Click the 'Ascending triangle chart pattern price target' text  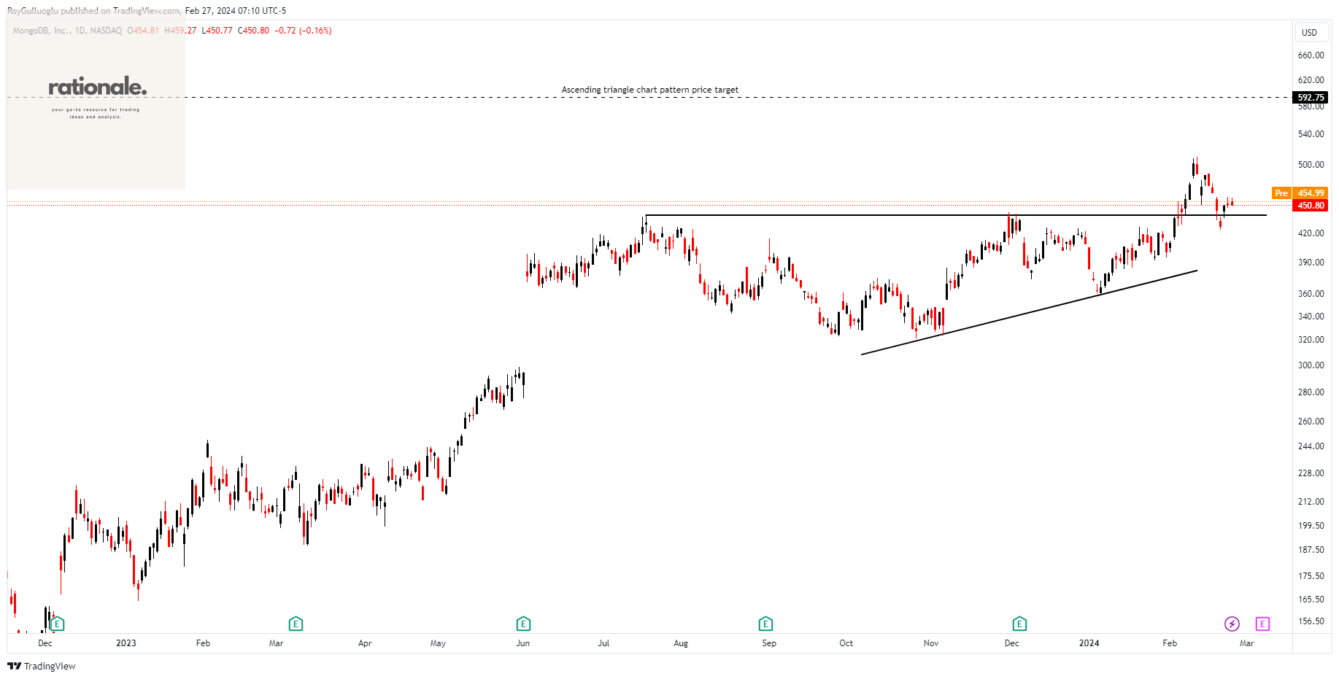point(649,90)
